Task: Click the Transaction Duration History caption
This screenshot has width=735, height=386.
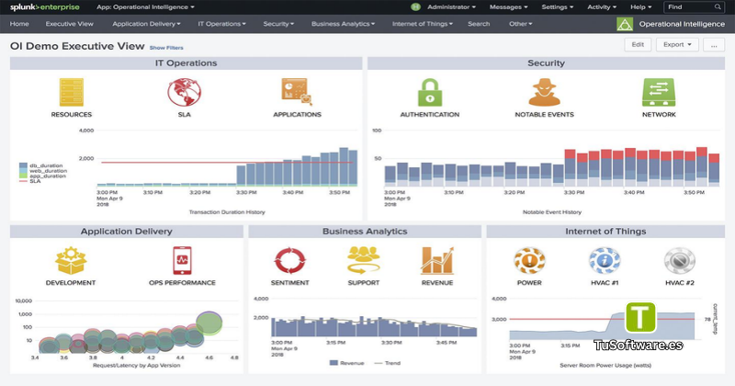Action: tap(227, 212)
